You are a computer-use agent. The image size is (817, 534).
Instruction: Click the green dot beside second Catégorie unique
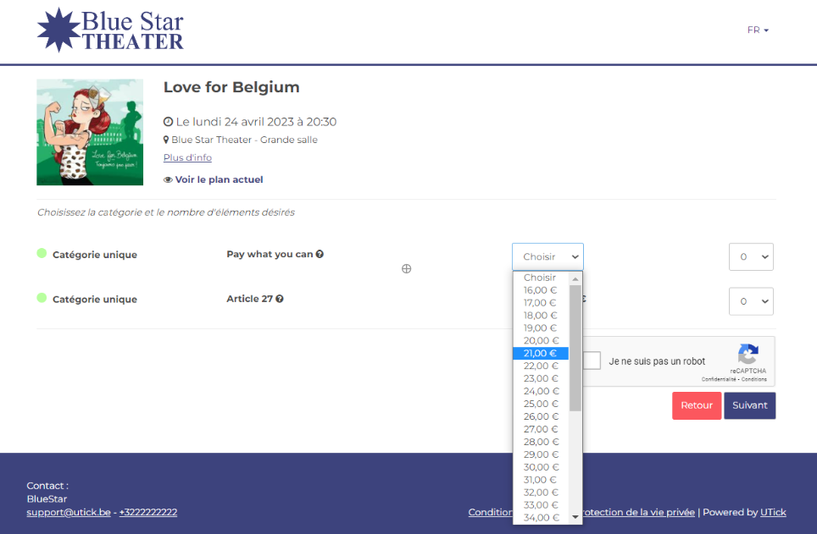pyautogui.click(x=42, y=298)
